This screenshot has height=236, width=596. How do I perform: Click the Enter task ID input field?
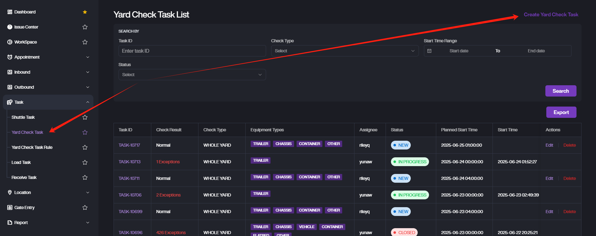[192, 51]
